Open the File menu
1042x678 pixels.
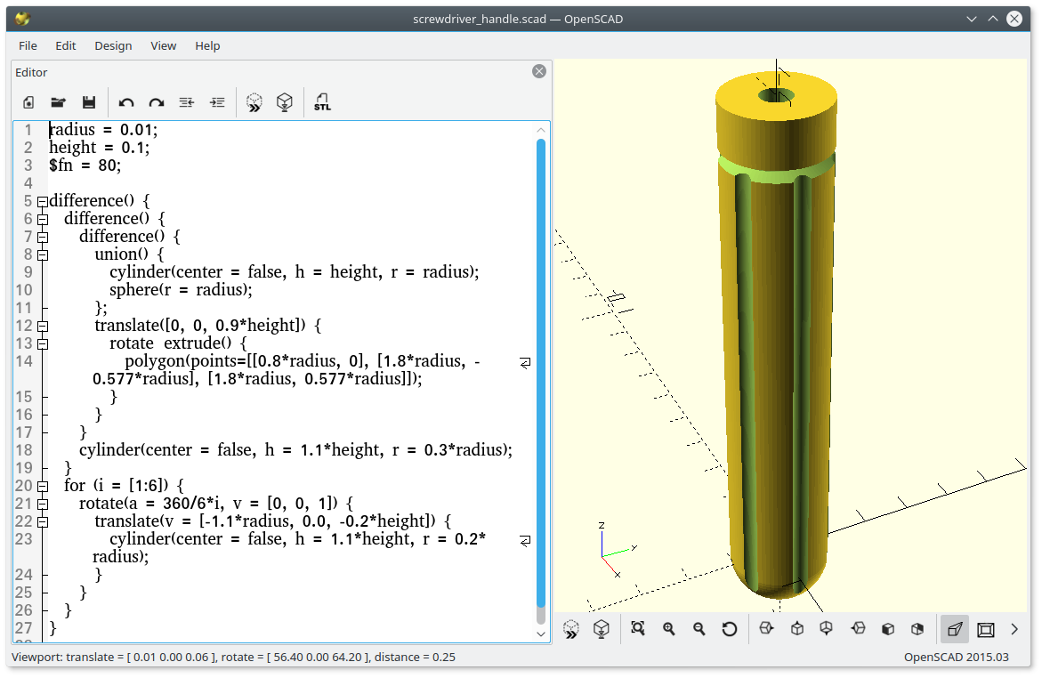pyautogui.click(x=28, y=46)
